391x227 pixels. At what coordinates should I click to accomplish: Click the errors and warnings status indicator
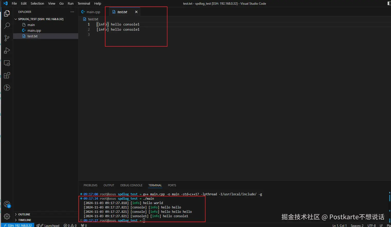[x=70, y=225]
